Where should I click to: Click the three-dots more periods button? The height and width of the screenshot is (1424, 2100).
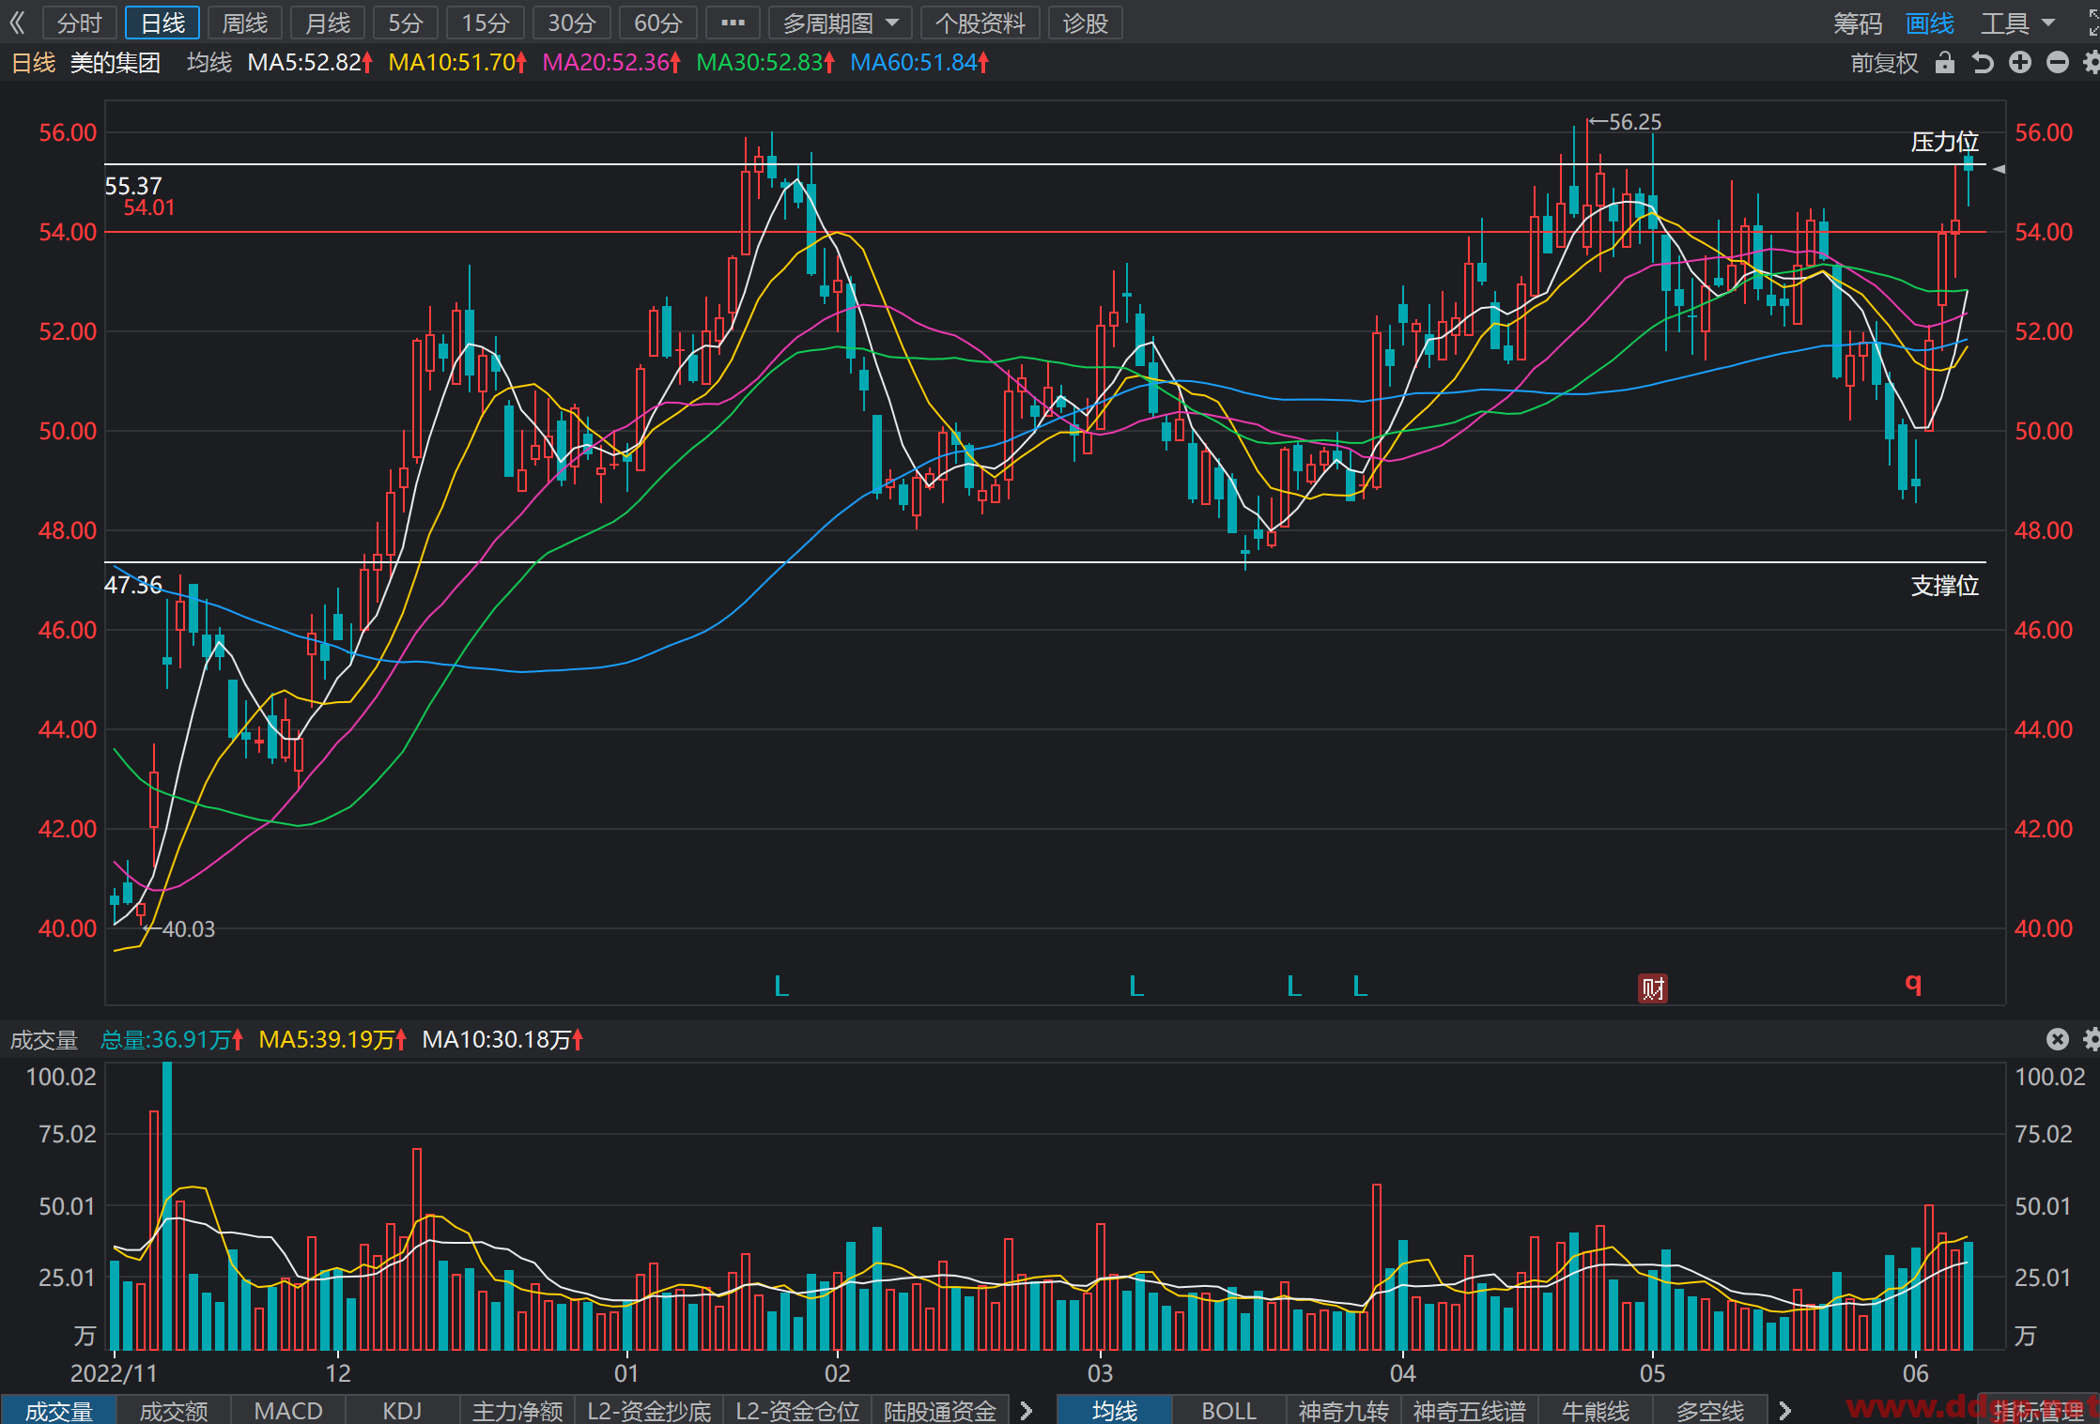pyautogui.click(x=733, y=23)
